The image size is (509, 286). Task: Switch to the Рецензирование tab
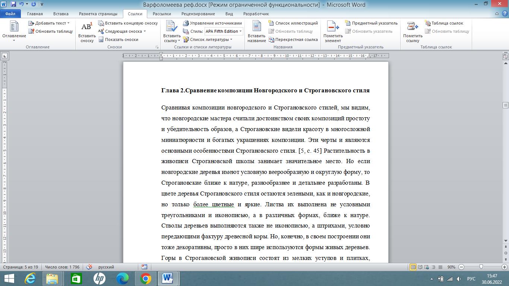198,14
